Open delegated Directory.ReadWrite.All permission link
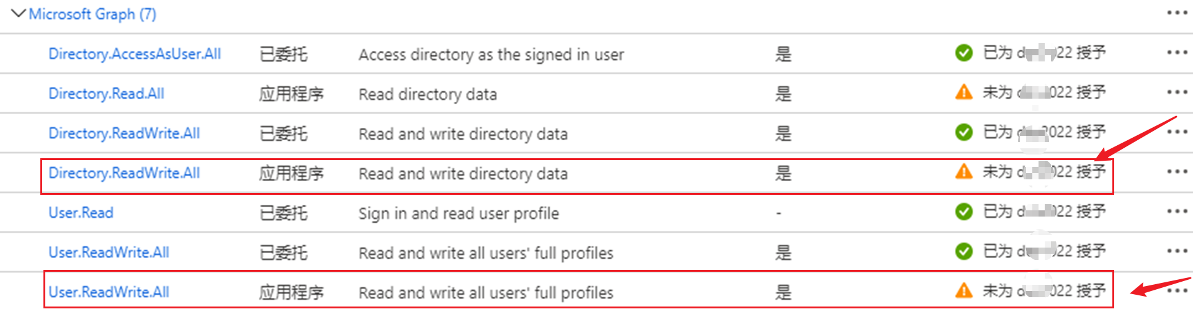The image size is (1193, 309). click(124, 133)
